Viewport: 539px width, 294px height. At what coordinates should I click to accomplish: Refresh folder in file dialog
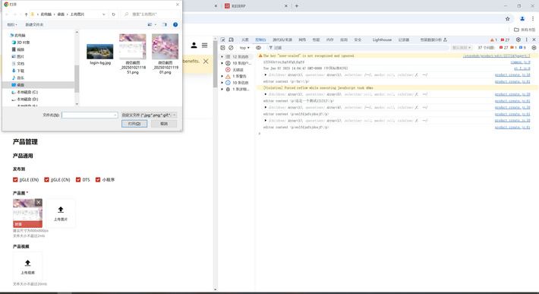[113, 14]
